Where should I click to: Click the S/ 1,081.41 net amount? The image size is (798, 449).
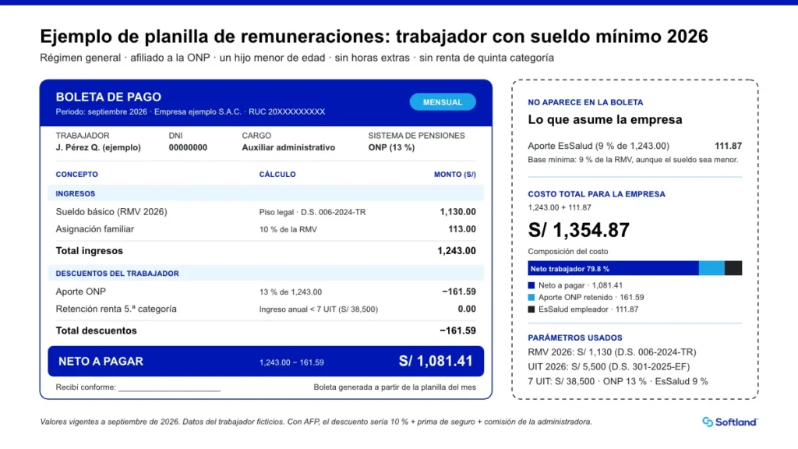tap(436, 361)
